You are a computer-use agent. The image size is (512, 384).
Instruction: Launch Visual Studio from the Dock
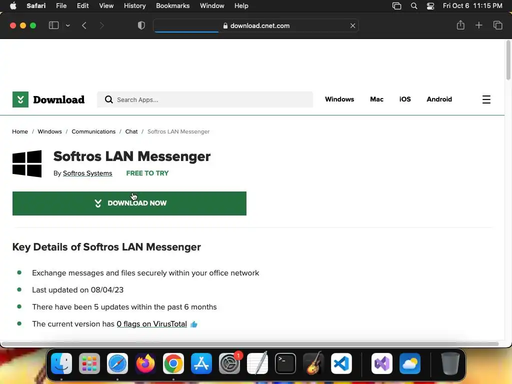coord(382,363)
